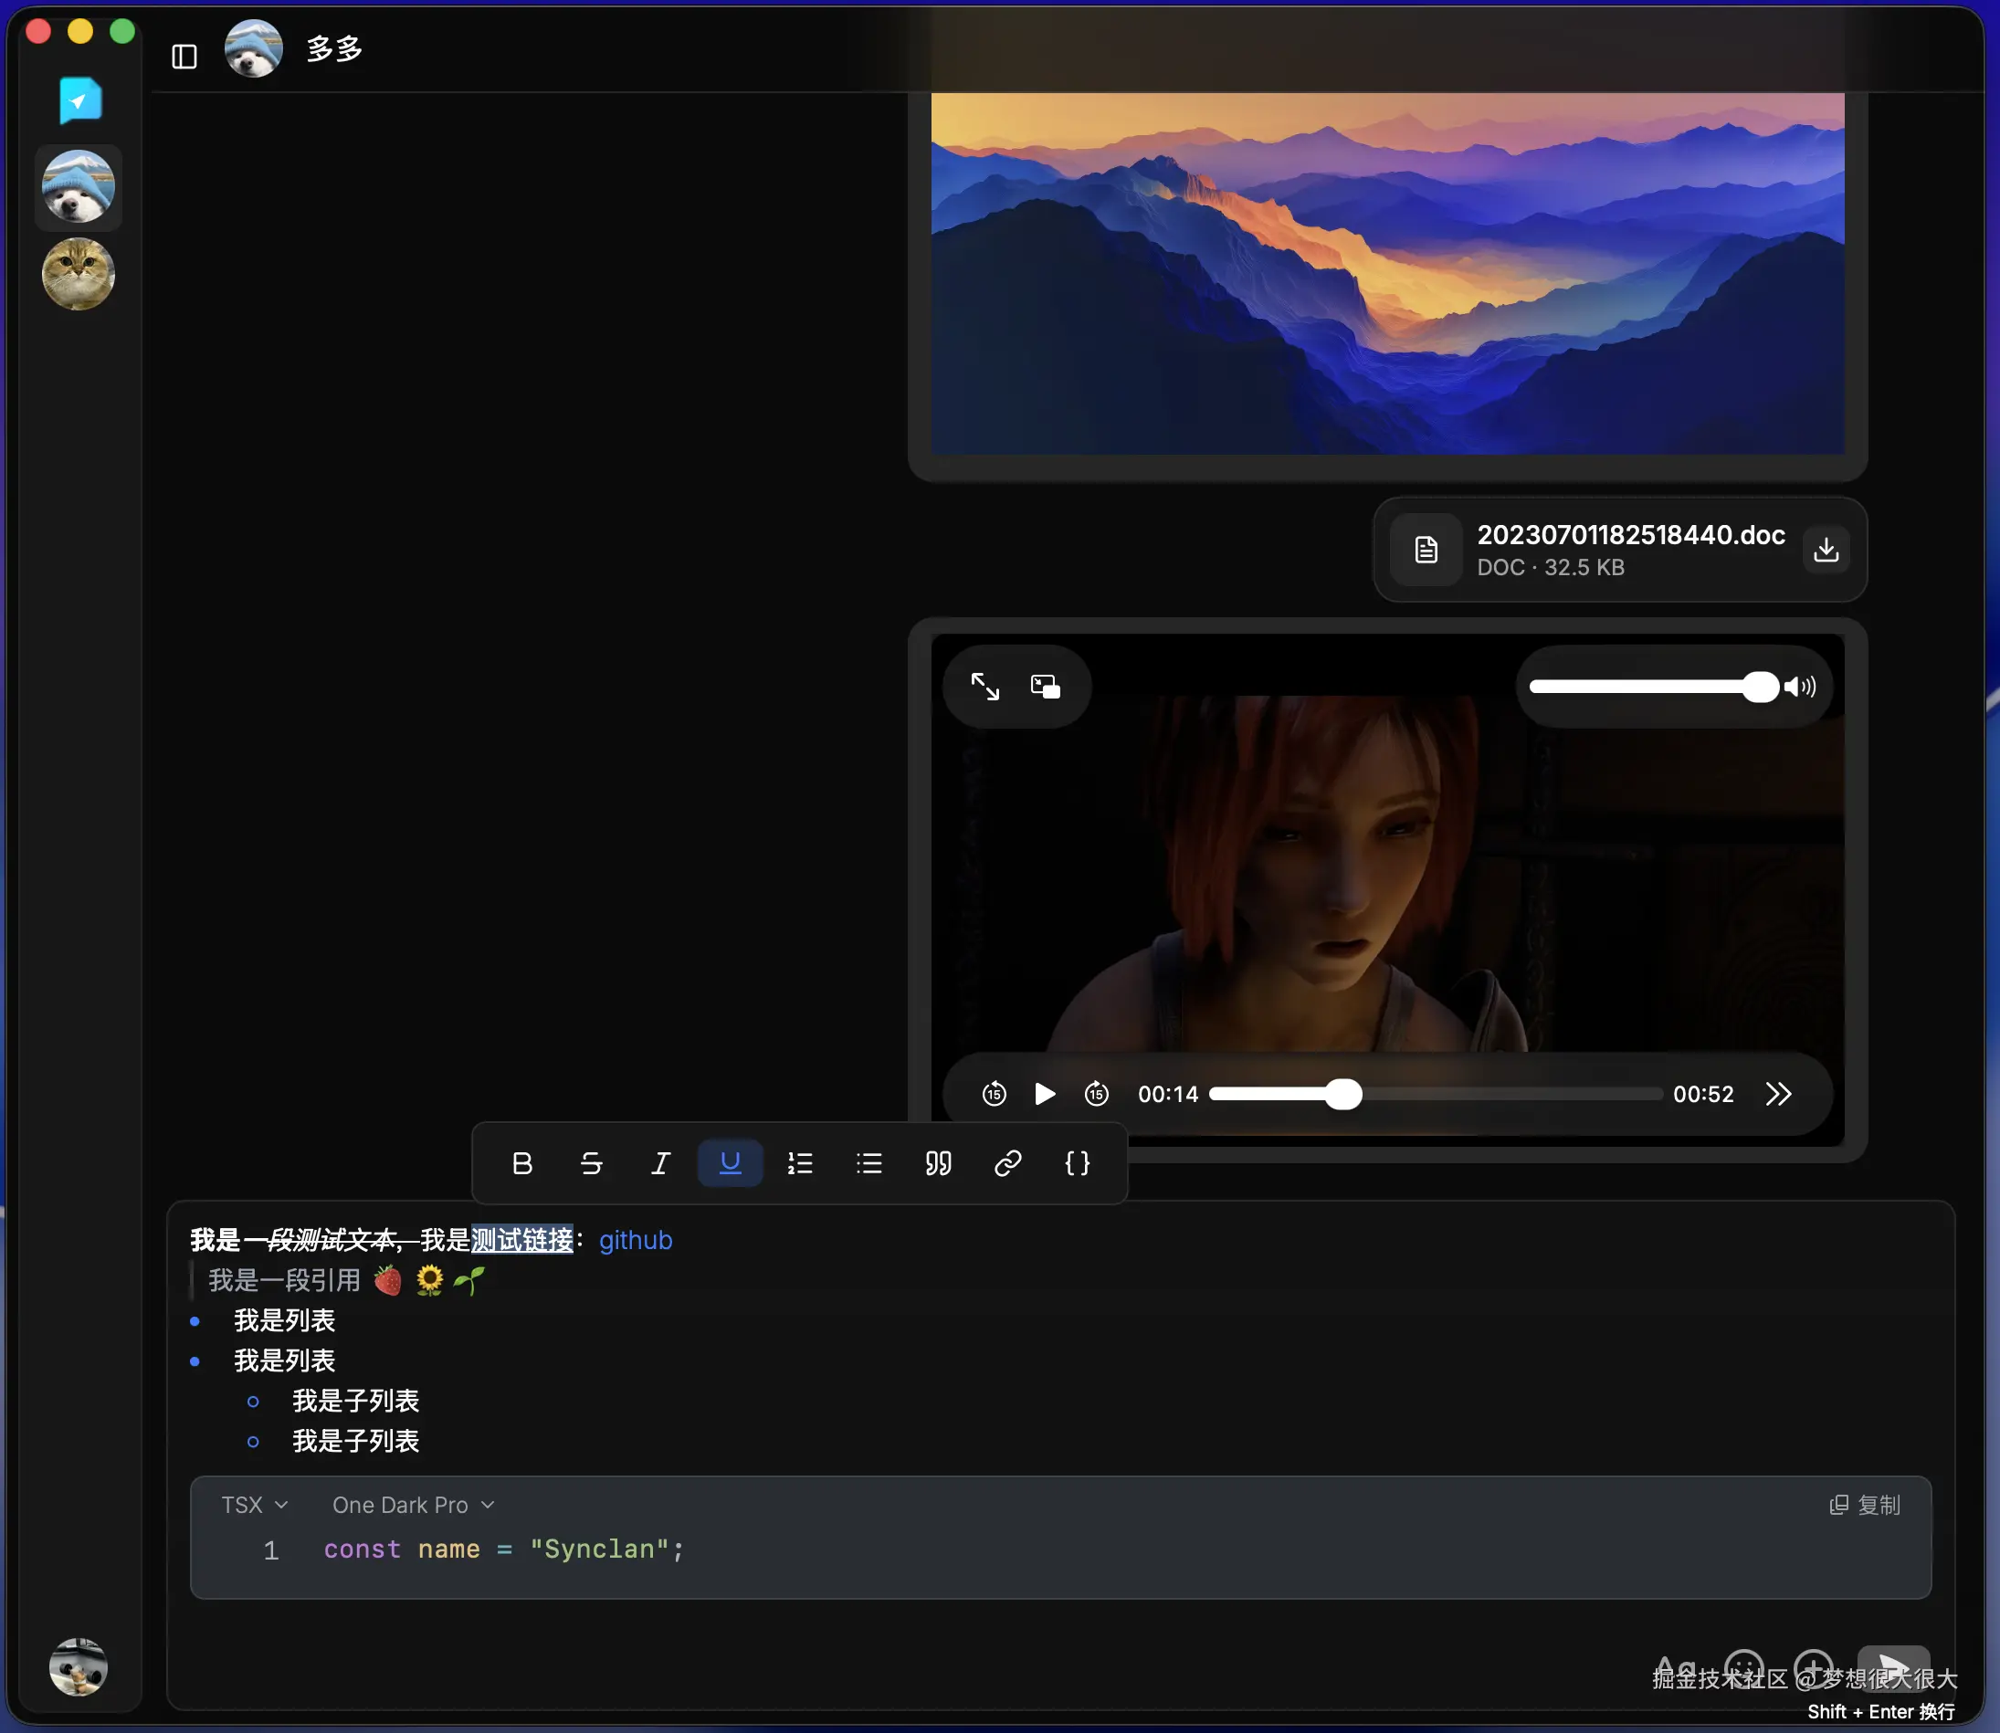Select the cat avatar chat in sidebar
The width and height of the screenshot is (2000, 1733).
click(x=79, y=275)
